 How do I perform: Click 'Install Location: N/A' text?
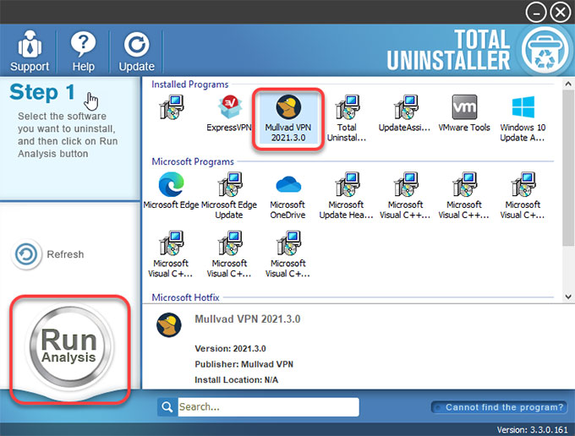(236, 380)
